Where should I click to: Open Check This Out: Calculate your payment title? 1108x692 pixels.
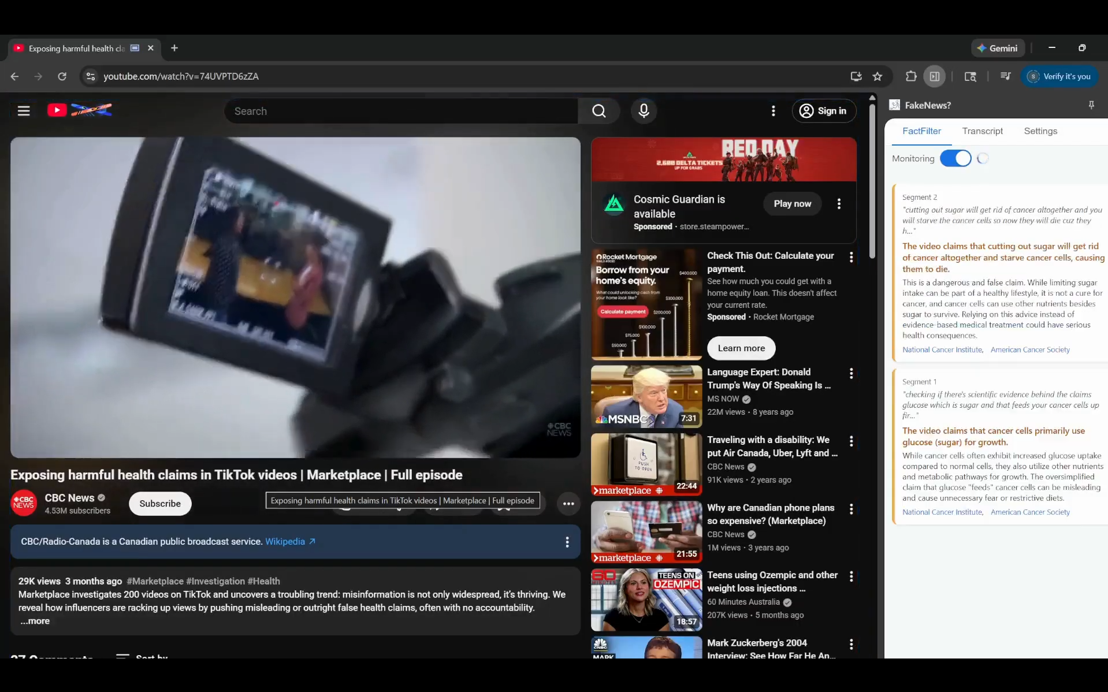770,262
